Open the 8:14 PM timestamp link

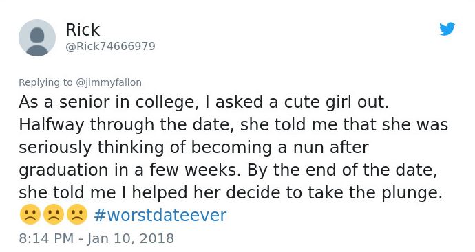46,238
